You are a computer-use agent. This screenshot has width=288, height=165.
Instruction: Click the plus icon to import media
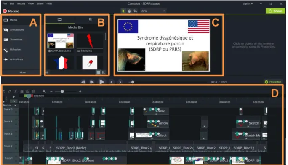[x=47, y=72]
